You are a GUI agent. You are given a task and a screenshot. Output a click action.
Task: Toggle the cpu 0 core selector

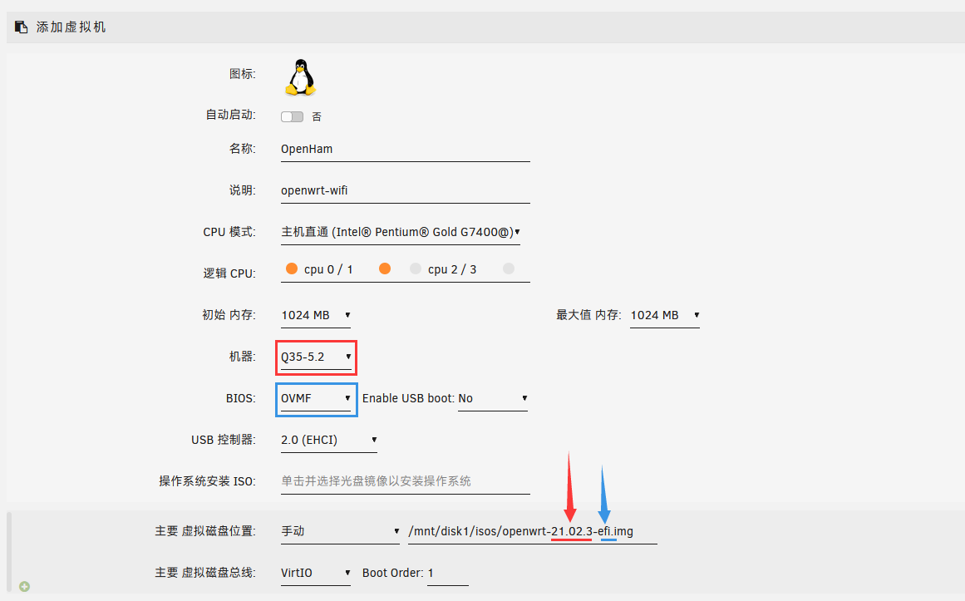click(292, 268)
